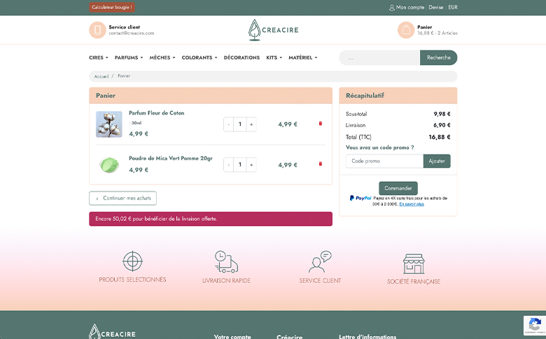Click the Calculateur bougie button

(x=112, y=7)
